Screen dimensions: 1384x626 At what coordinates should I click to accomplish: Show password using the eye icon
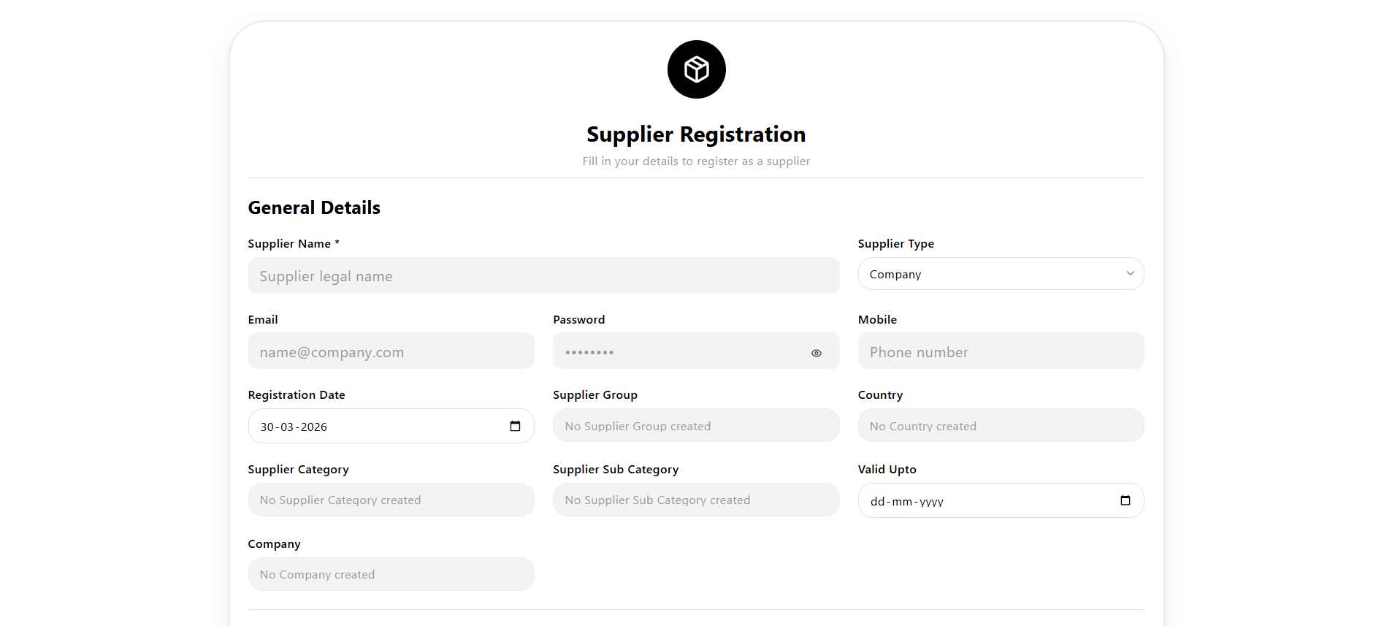[817, 353]
